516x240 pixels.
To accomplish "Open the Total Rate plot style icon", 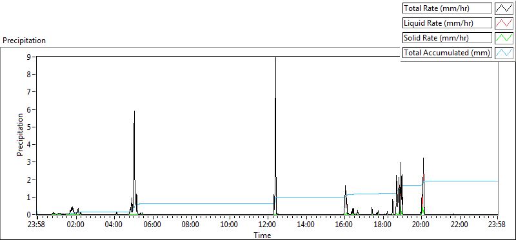I will coord(504,8).
